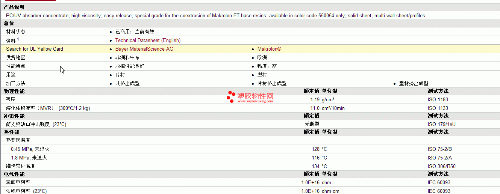The image size is (500, 194).
Task: Open the Technical Datasheet (English) link
Action: pos(148,40)
